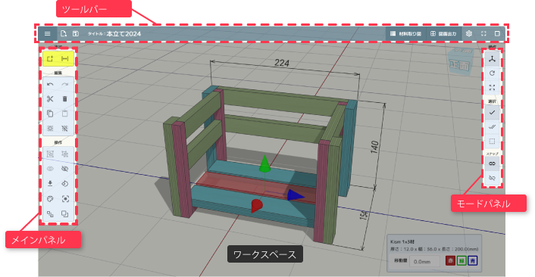Open the 図面出力 view

click(443, 34)
